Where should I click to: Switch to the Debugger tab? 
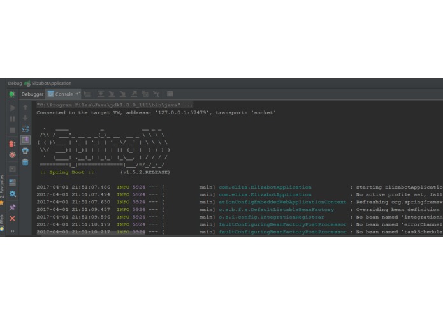tap(33, 94)
